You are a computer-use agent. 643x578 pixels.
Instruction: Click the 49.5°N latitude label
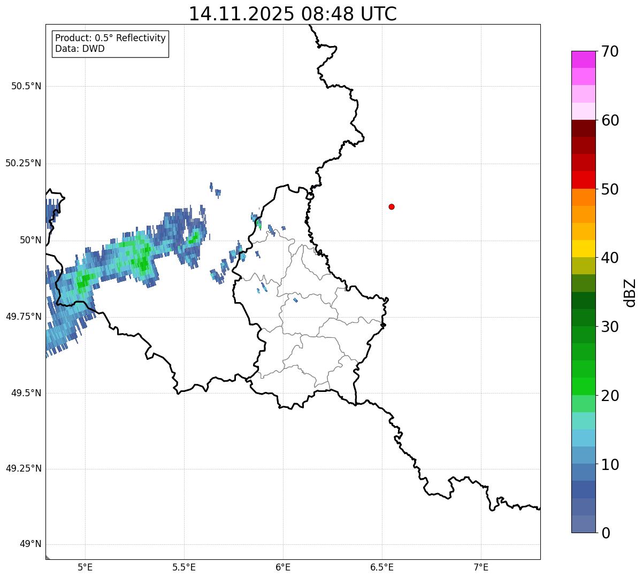click(x=26, y=393)
